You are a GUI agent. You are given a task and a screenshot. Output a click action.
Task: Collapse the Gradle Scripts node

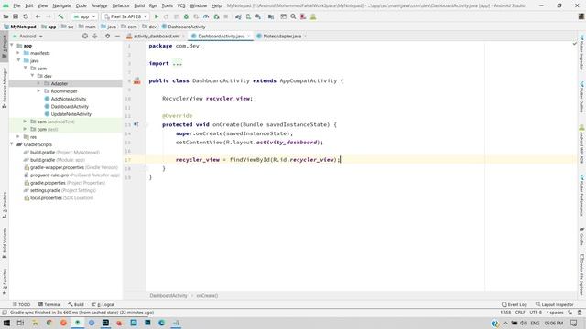tap(12, 144)
